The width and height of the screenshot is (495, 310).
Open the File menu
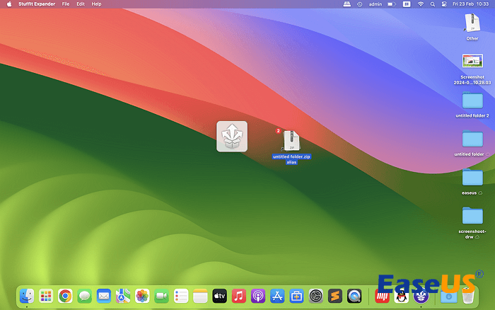[x=66, y=4]
